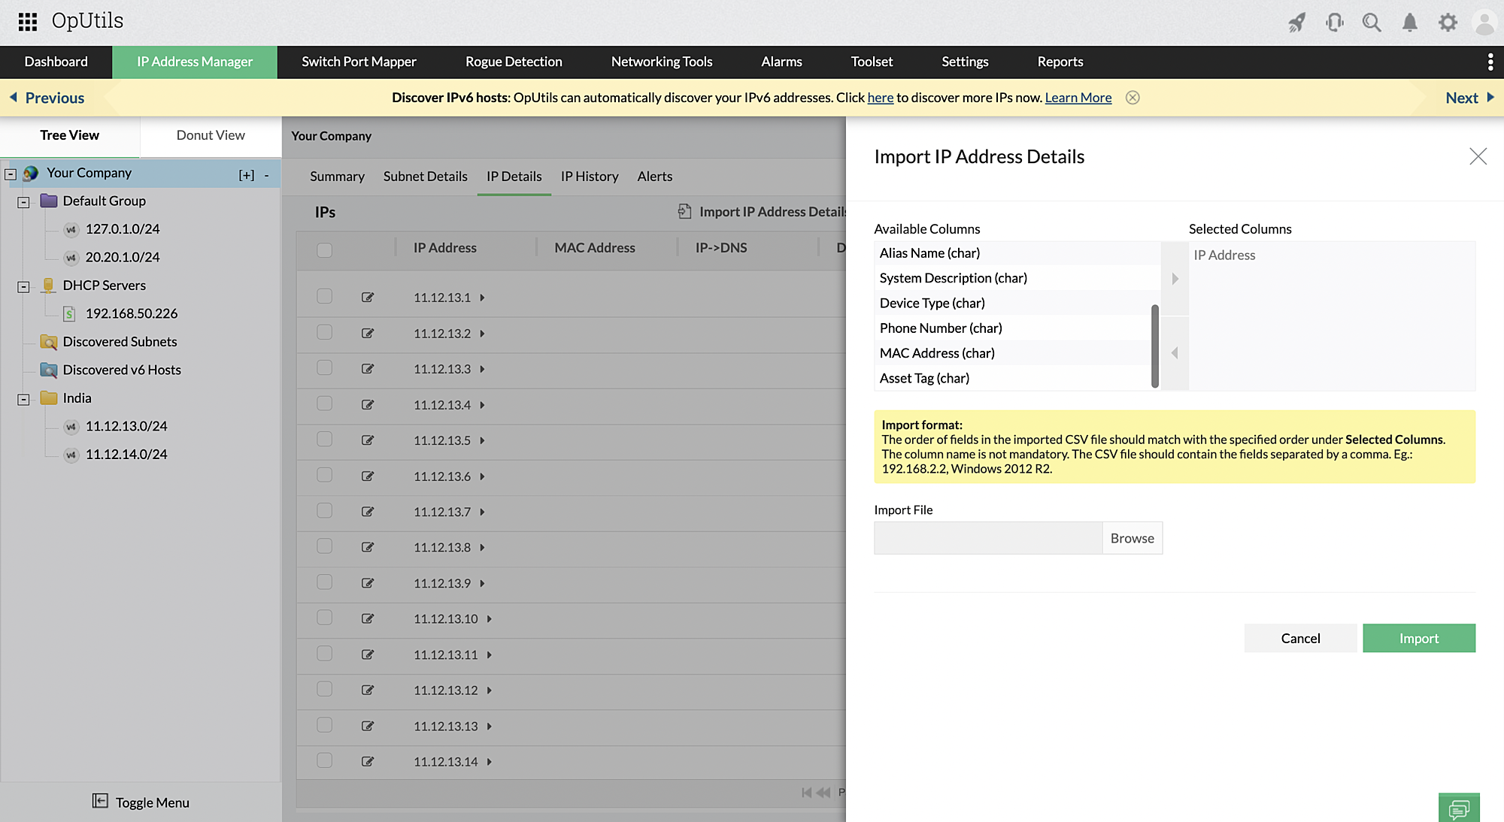Image resolution: width=1504 pixels, height=822 pixels.
Task: Click the green Import button
Action: pyautogui.click(x=1418, y=638)
